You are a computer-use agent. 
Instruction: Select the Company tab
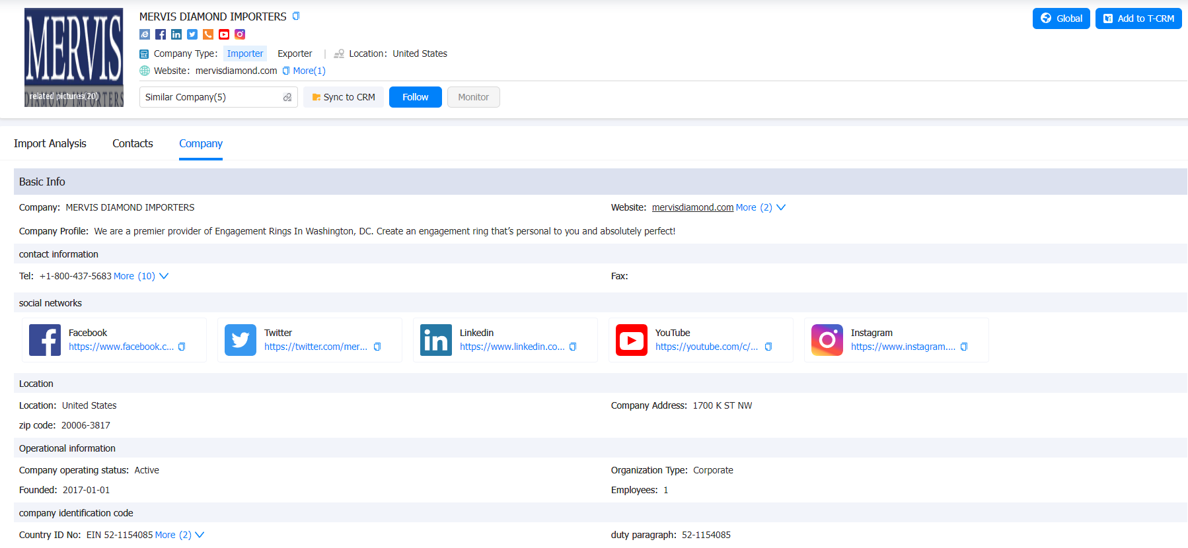pos(201,143)
